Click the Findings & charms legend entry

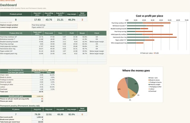coord(155,82)
